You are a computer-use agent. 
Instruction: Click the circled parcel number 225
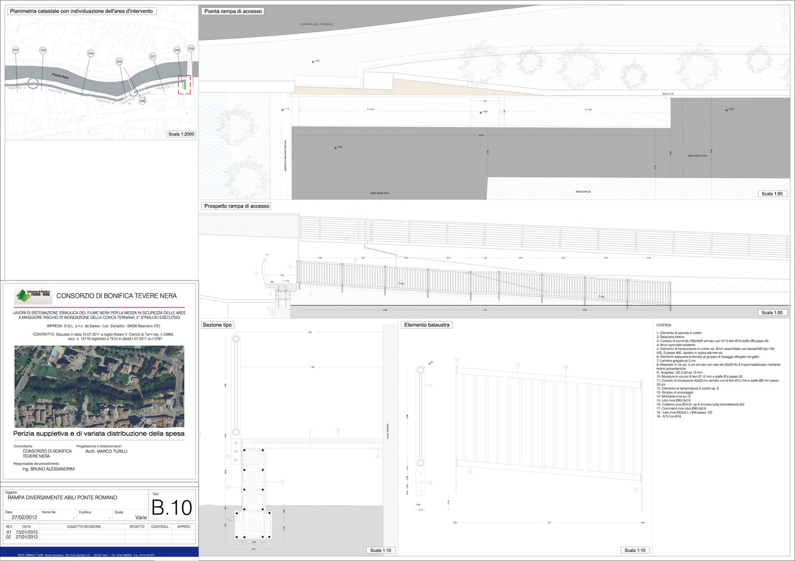[x=119, y=62]
